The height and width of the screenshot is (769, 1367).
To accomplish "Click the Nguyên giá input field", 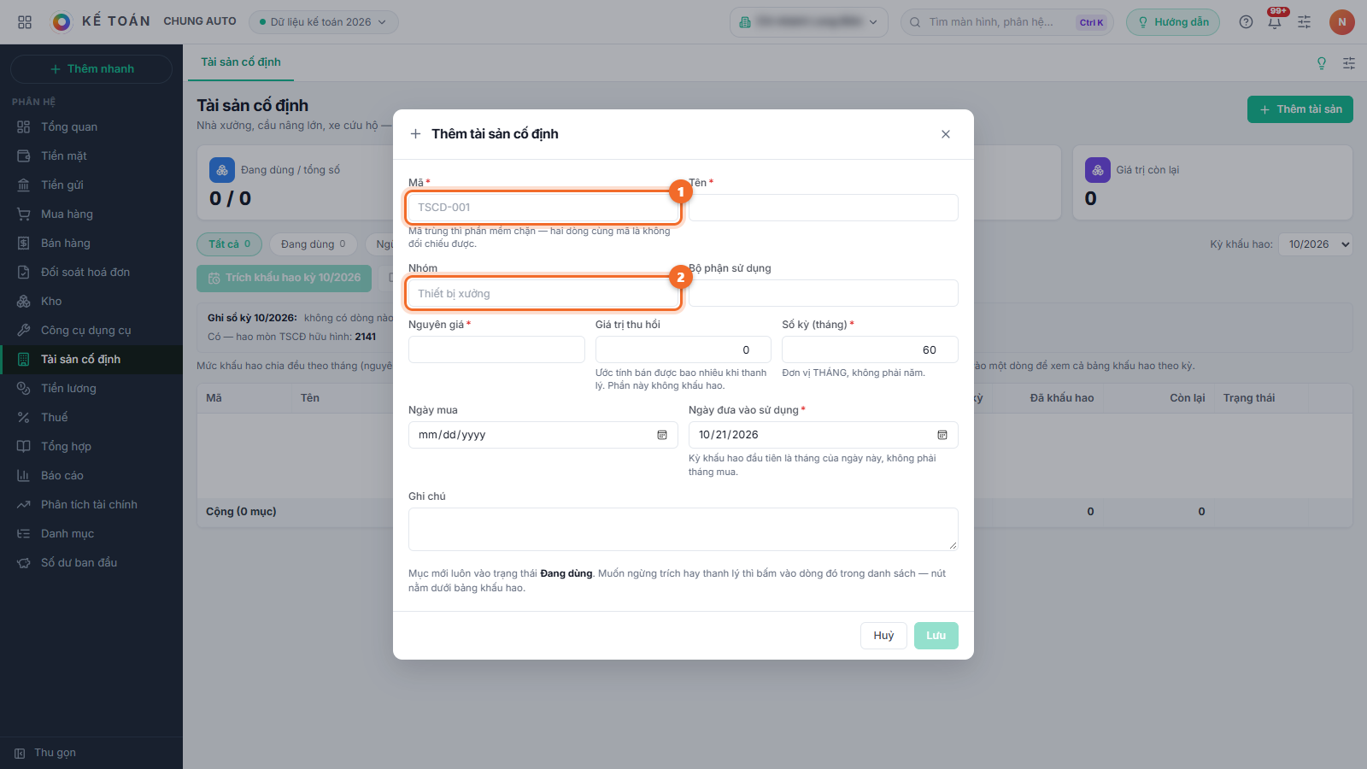I will [496, 349].
